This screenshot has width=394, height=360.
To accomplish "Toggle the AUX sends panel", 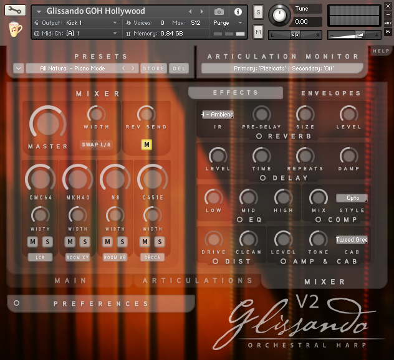I will coord(388,23).
